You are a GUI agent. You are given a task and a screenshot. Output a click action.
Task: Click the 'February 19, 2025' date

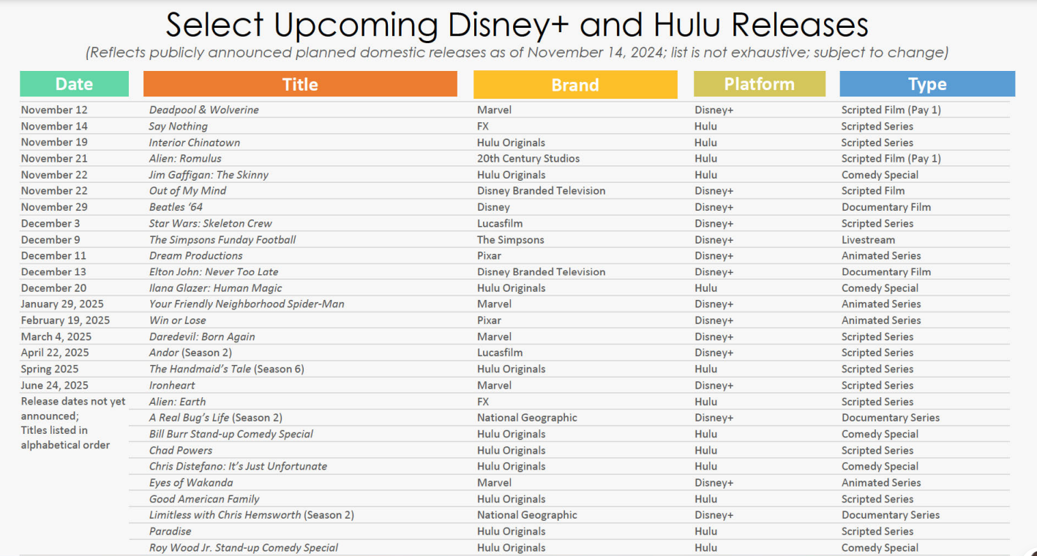coord(65,320)
